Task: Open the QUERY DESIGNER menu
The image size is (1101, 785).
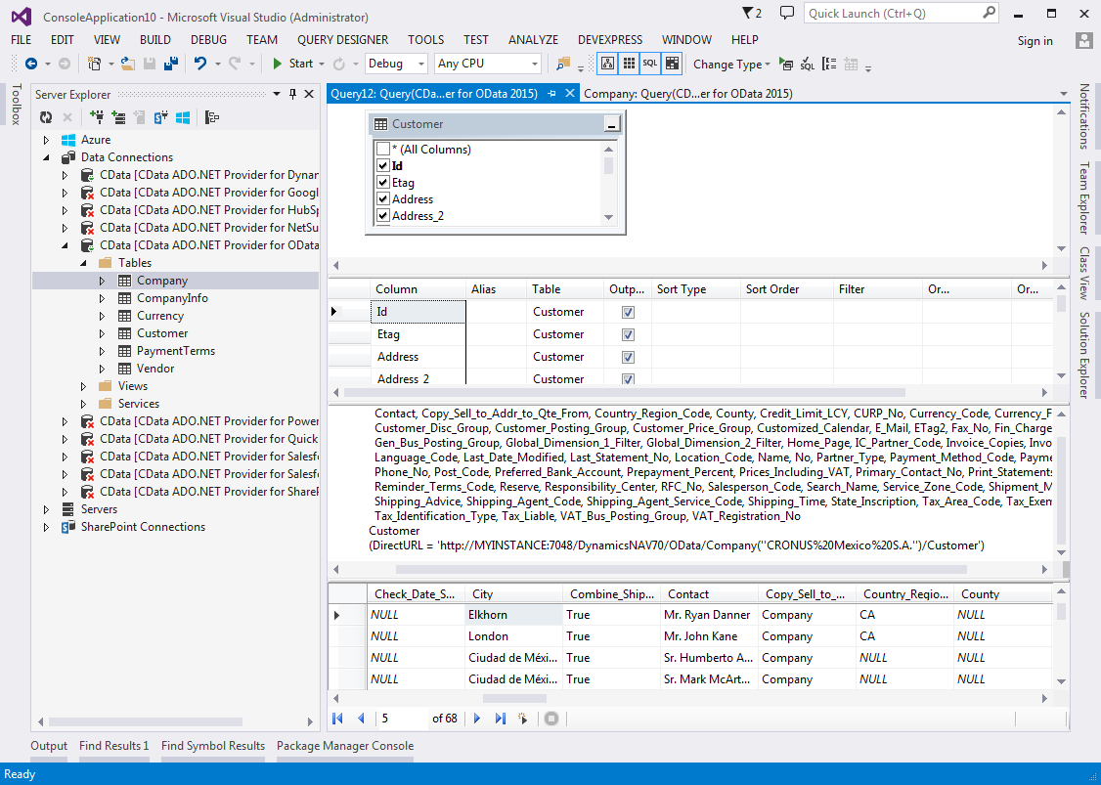Action: [342, 40]
